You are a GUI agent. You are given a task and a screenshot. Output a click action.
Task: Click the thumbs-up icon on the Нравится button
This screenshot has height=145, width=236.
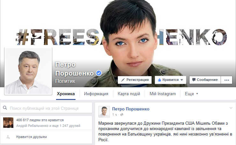[159, 80]
